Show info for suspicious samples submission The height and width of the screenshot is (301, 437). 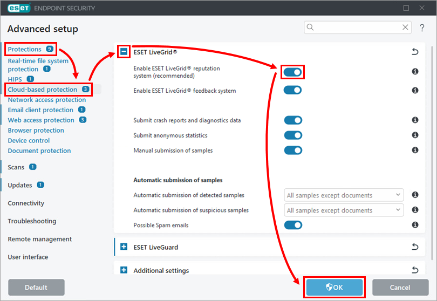(x=415, y=210)
